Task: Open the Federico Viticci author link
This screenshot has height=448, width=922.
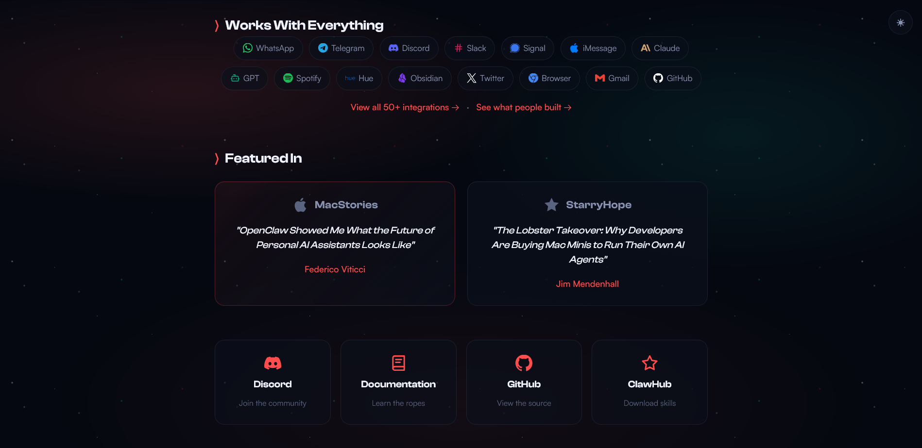Action: (x=335, y=269)
